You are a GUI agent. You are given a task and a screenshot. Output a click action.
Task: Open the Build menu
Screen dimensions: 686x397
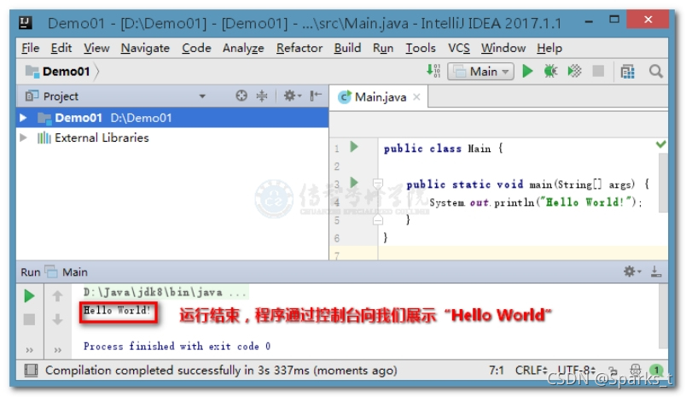[347, 48]
